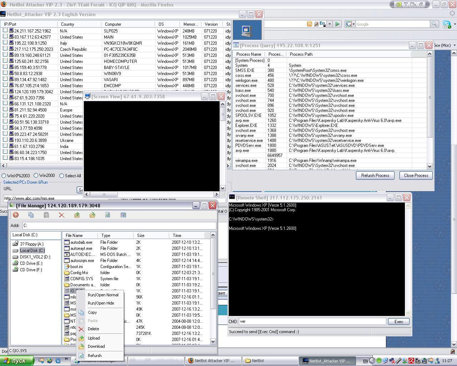
Task: Check the box for 89.19.160.248:61121
Action: [5, 55]
